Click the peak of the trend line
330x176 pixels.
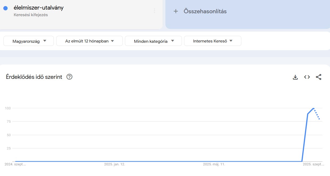pos(313,108)
